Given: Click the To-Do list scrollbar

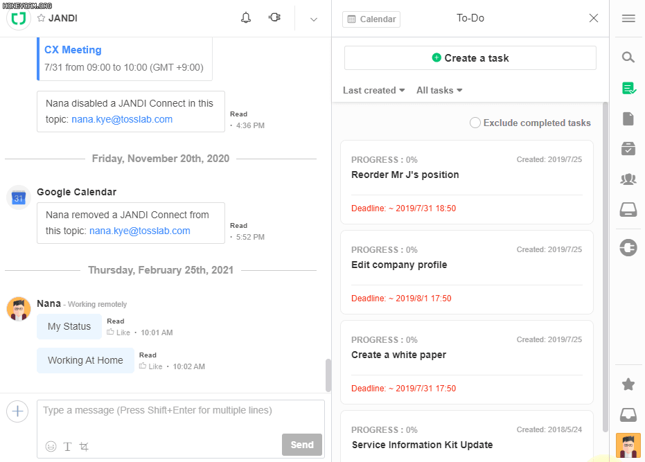Looking at the screenshot, I should click(605, 267).
